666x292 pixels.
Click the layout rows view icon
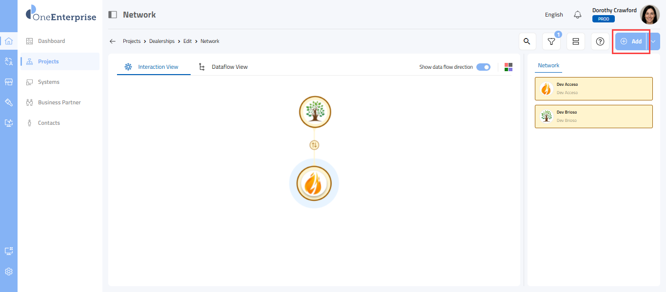click(575, 42)
